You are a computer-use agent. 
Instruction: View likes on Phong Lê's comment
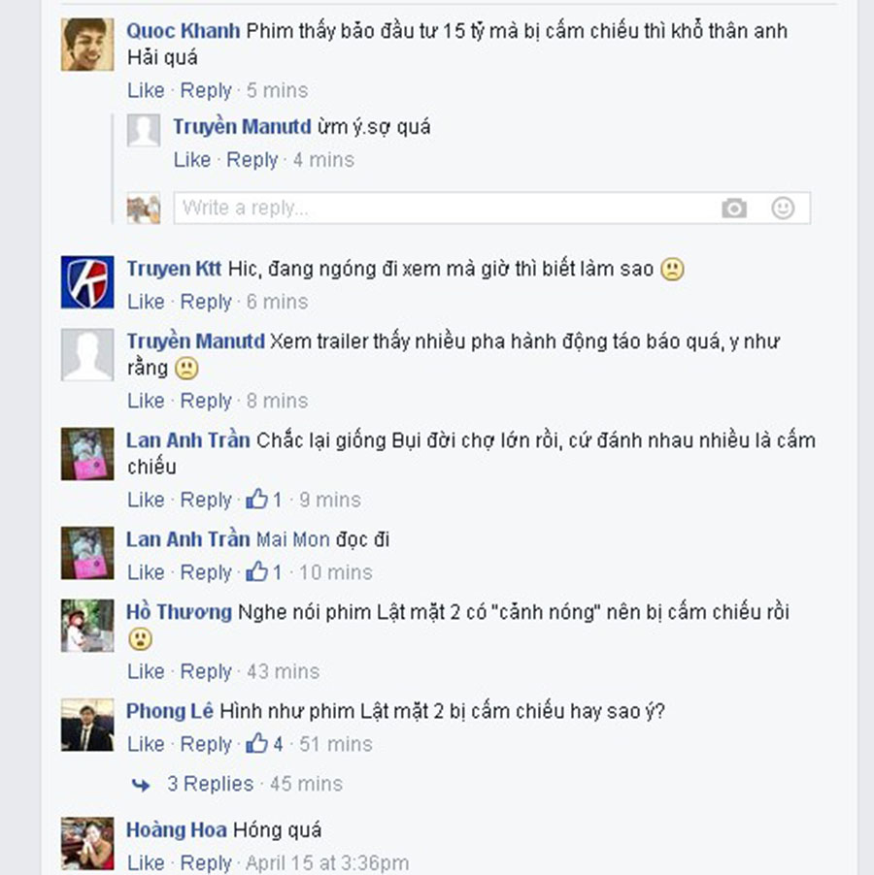265,744
